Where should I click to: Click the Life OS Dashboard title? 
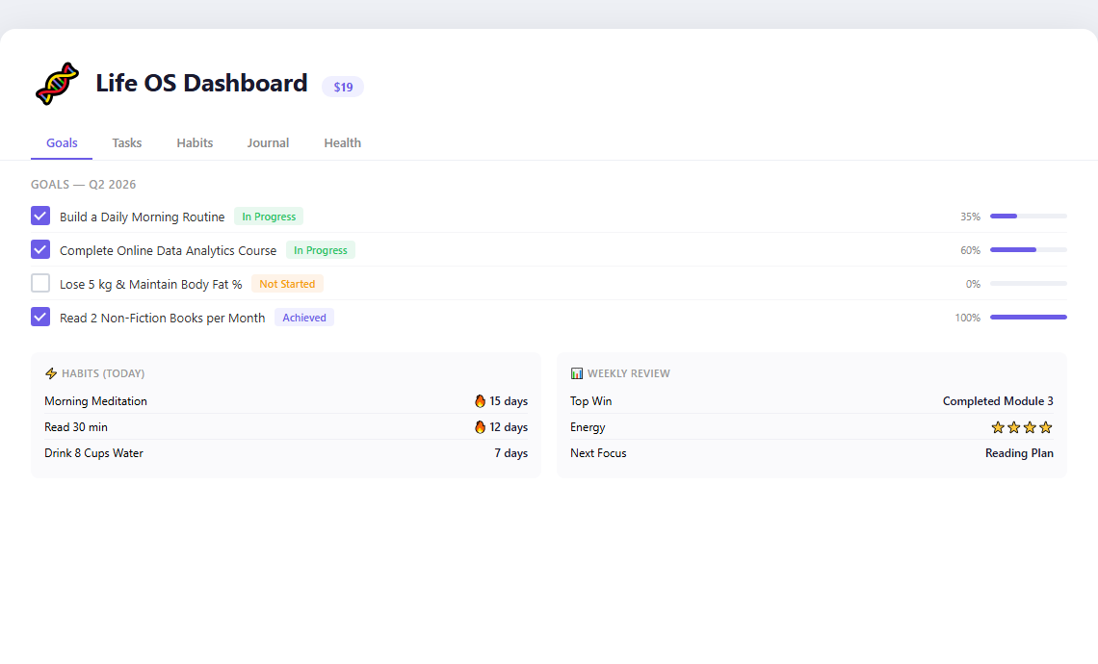[201, 84]
